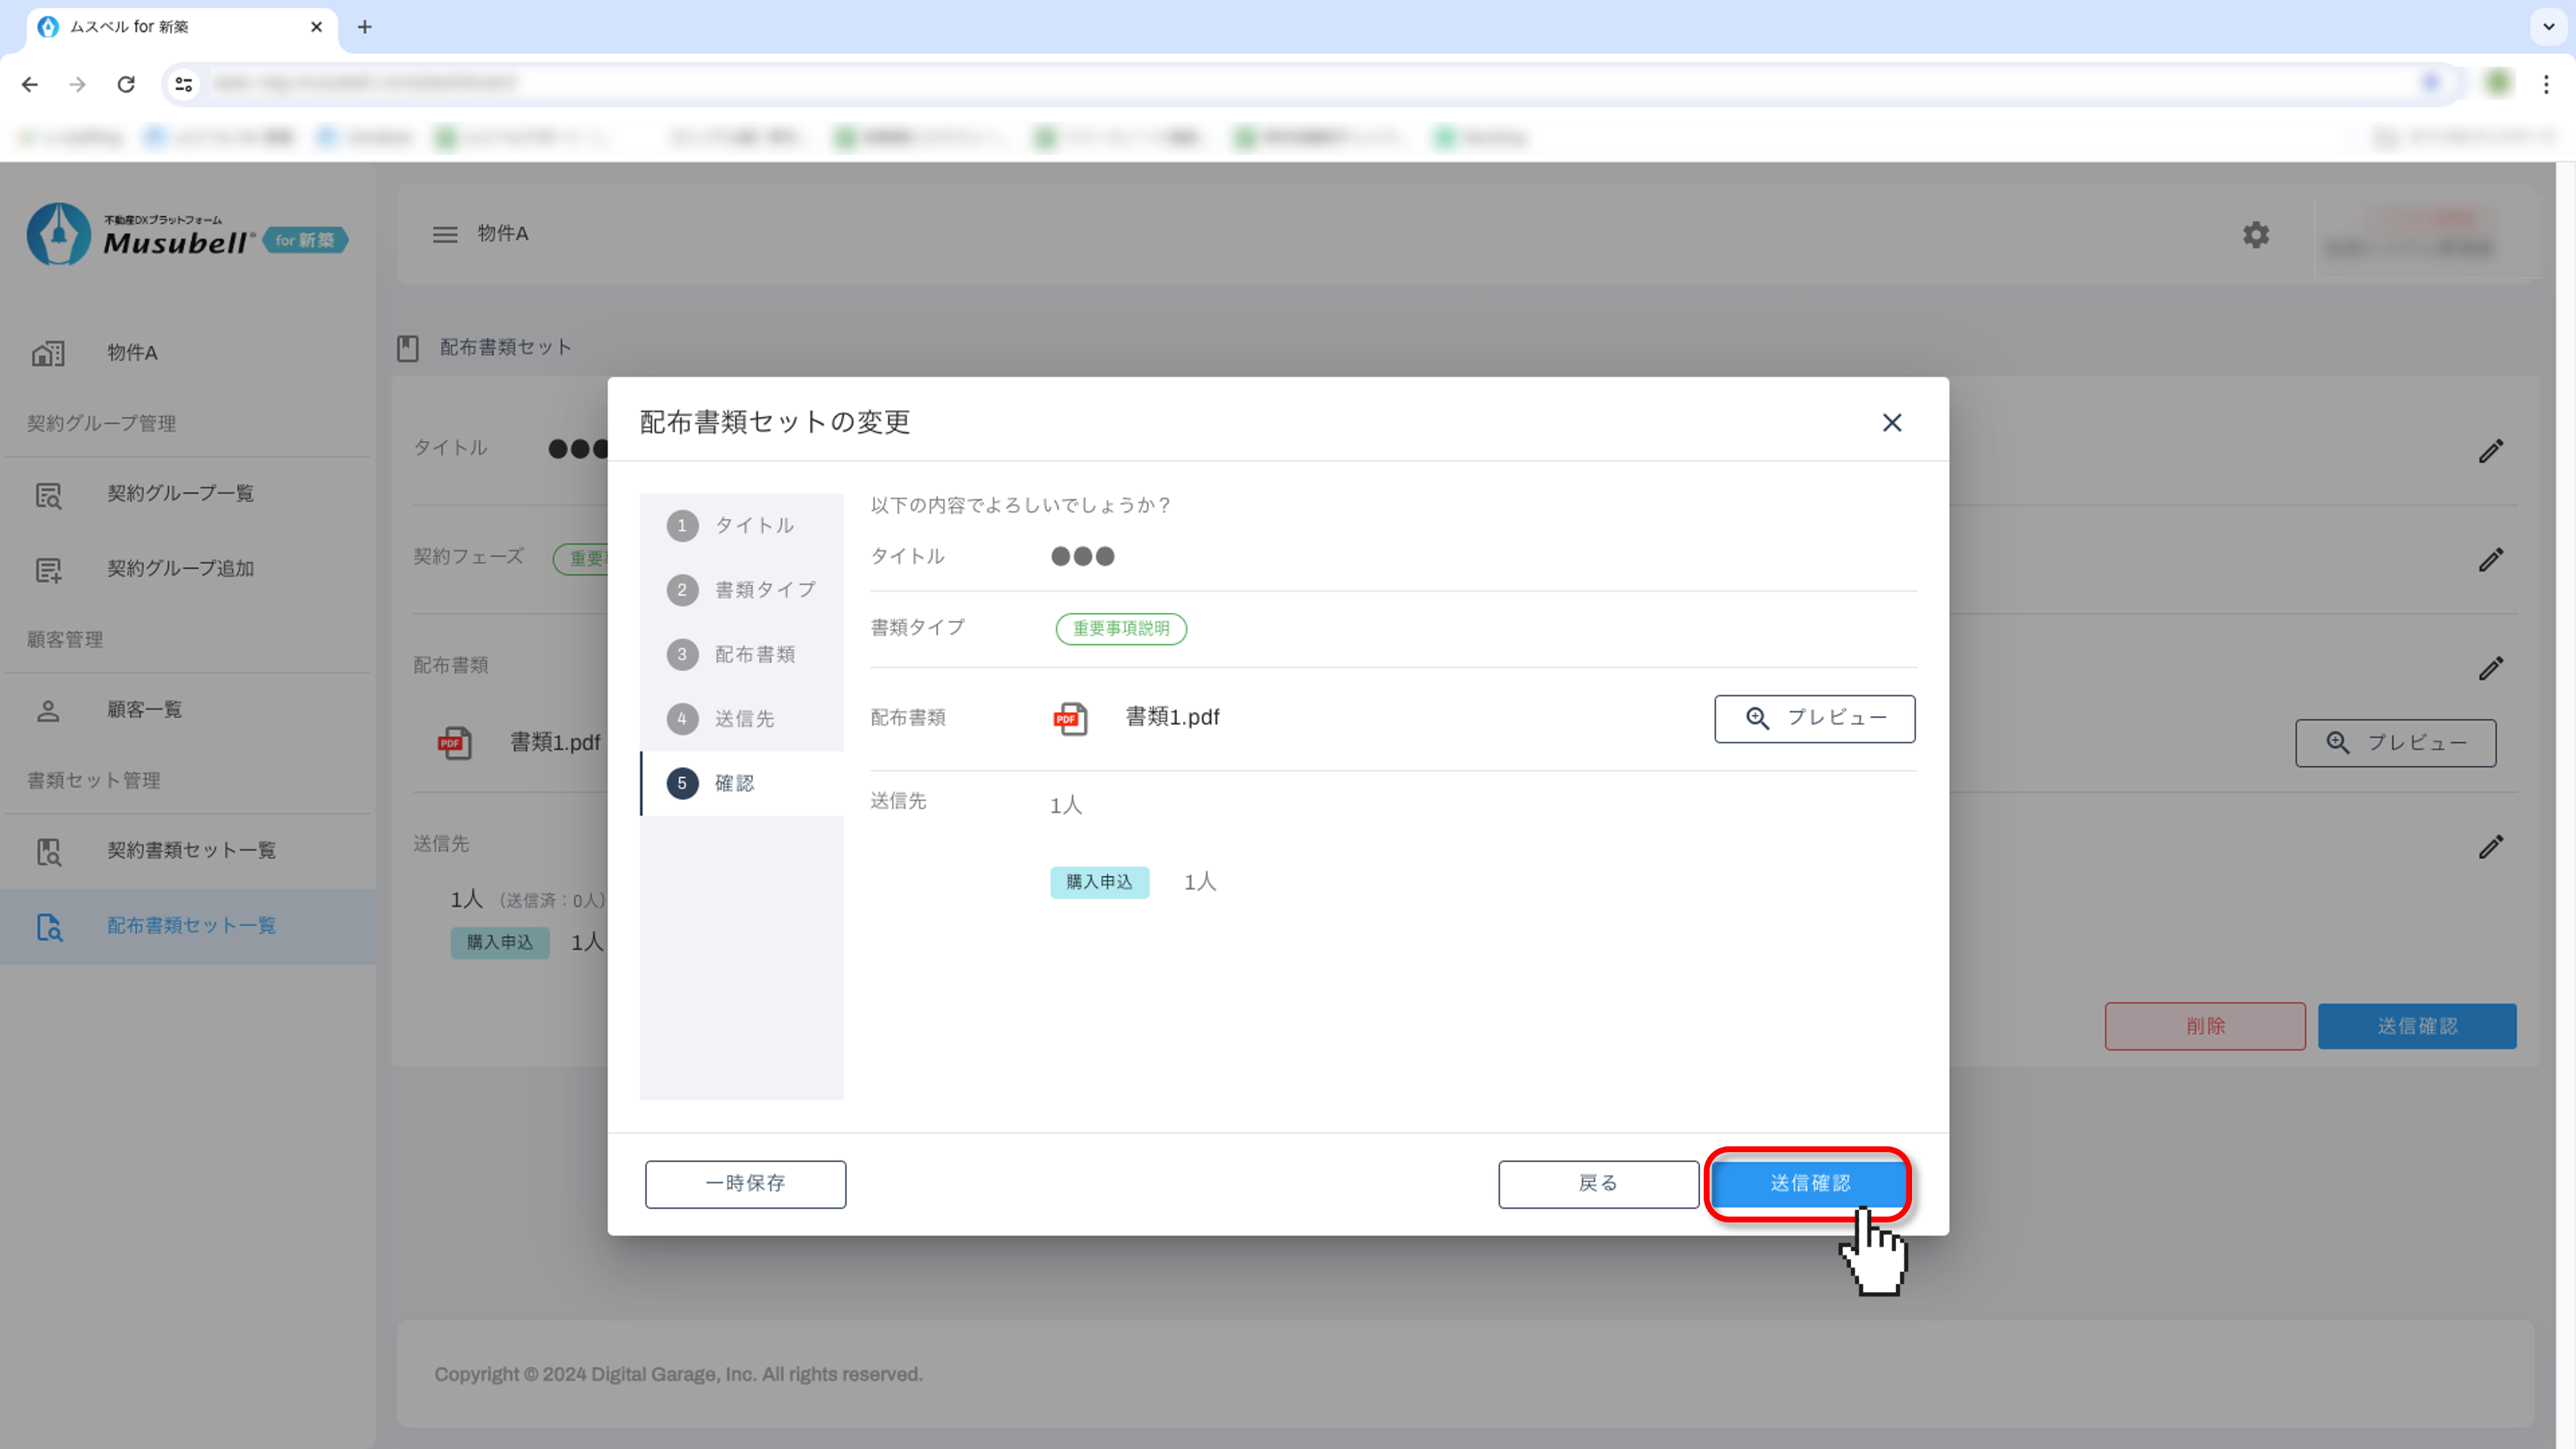
Task: Open 契約グループ一覧 in the sidebar
Action: tap(180, 494)
